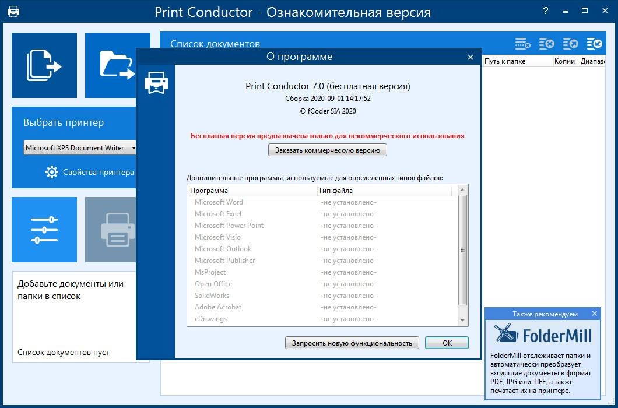Viewport: 618px width, 408px height.
Task: Select the SolidWorks row
Action: [322, 296]
